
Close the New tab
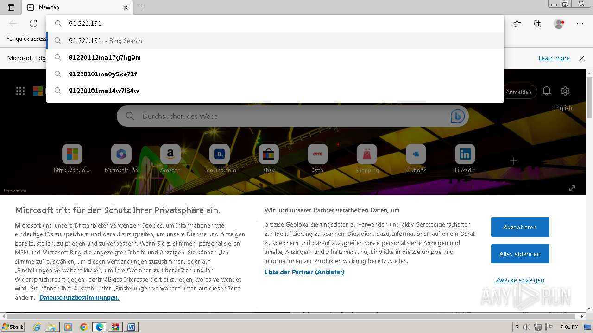coord(126,7)
